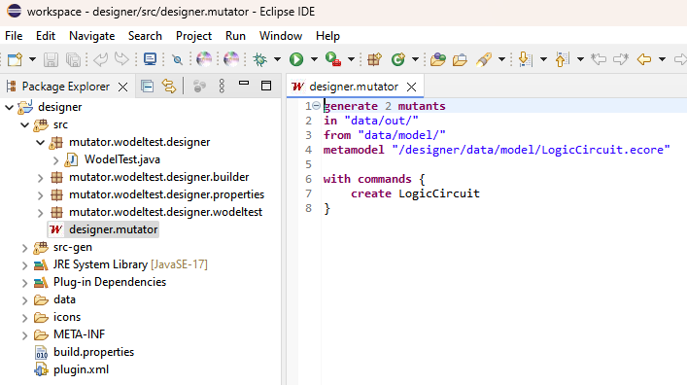Open the New wizard dropdown arrow

click(32, 59)
